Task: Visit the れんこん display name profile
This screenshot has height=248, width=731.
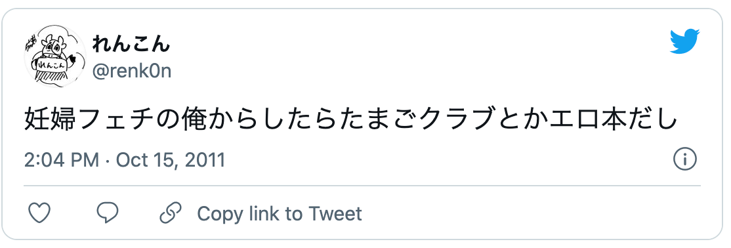Action: [131, 45]
